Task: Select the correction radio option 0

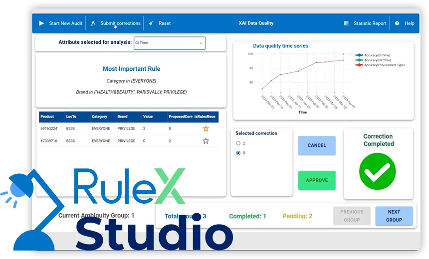Action: click(238, 153)
